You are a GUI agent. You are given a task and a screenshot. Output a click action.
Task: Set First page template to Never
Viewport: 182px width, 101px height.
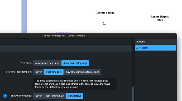click(x=39, y=72)
